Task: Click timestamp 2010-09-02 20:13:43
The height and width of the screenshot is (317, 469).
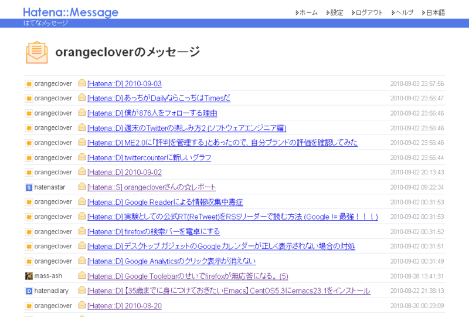Action: [x=417, y=172]
